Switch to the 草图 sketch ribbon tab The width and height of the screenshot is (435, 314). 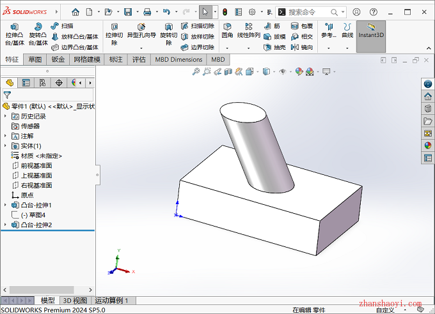(x=35, y=59)
